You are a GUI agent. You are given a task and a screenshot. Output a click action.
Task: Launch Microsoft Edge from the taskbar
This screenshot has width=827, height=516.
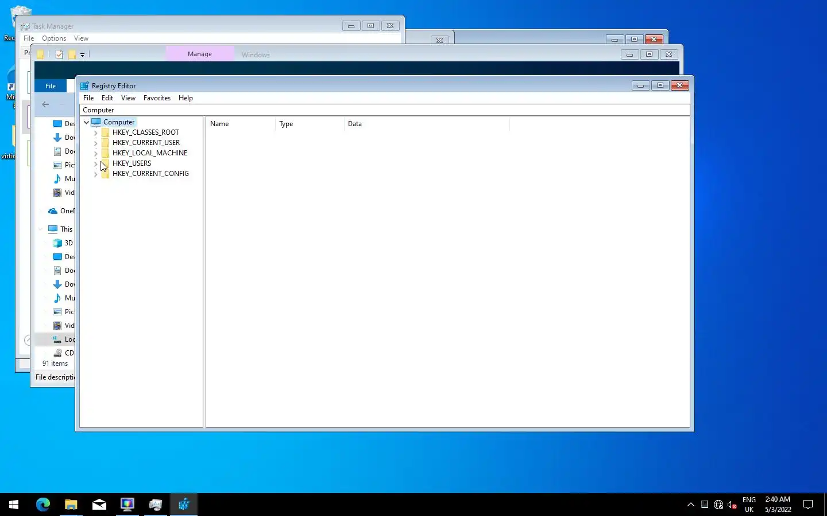click(43, 505)
